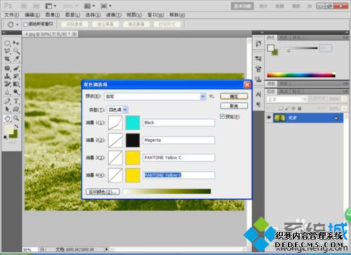The image size is (351, 255).
Task: Select the Hand tool in toolbox
Action: click(8, 119)
